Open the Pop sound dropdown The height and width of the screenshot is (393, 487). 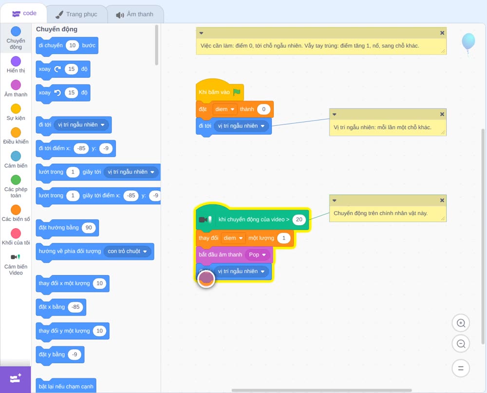[x=258, y=255]
